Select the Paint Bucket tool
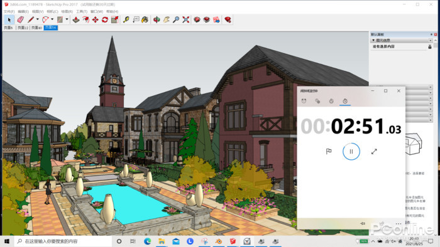 [x=145, y=19]
